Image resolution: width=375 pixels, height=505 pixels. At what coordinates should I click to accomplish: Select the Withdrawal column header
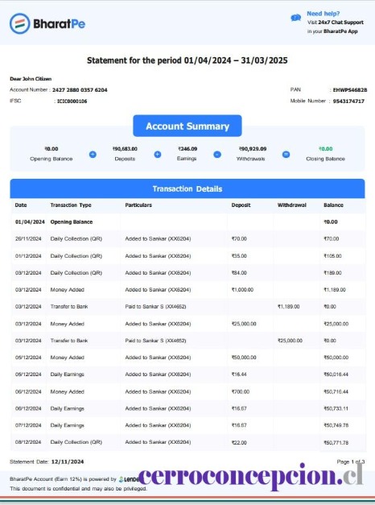tap(292, 205)
